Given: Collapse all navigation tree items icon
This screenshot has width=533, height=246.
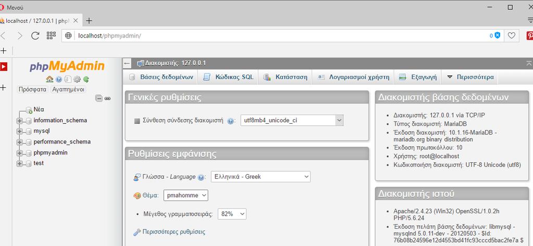Looking at the screenshot, I should 99,98.
